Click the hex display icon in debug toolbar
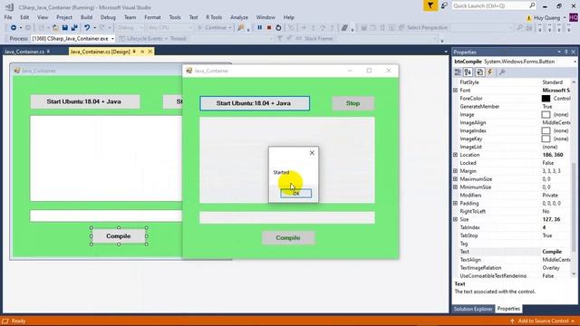Viewport: 580px width, 326px height. tap(344, 28)
